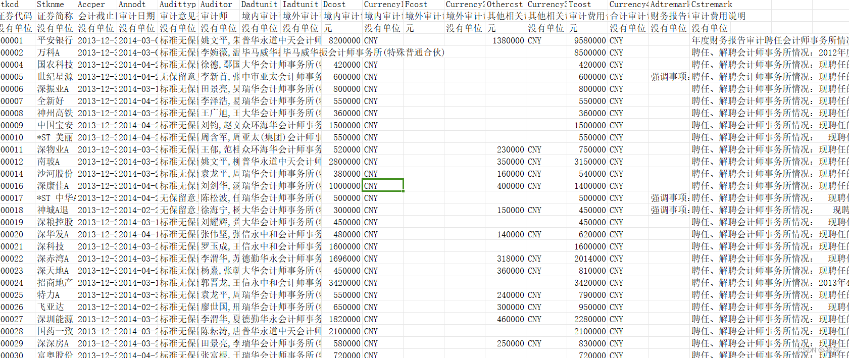Click the 318000 Othercst value
This screenshot has width=849, height=358.
point(506,259)
